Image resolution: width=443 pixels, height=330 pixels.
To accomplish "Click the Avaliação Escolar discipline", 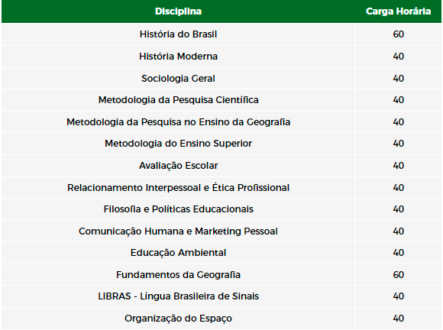I will click(x=178, y=166).
